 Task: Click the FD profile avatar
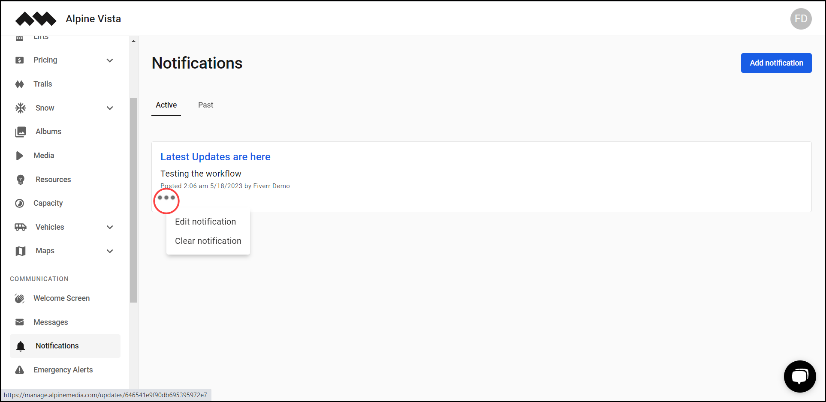coord(801,19)
